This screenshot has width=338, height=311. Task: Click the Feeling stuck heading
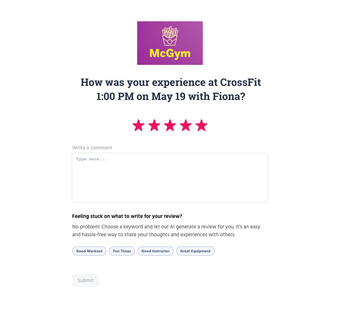point(127,216)
